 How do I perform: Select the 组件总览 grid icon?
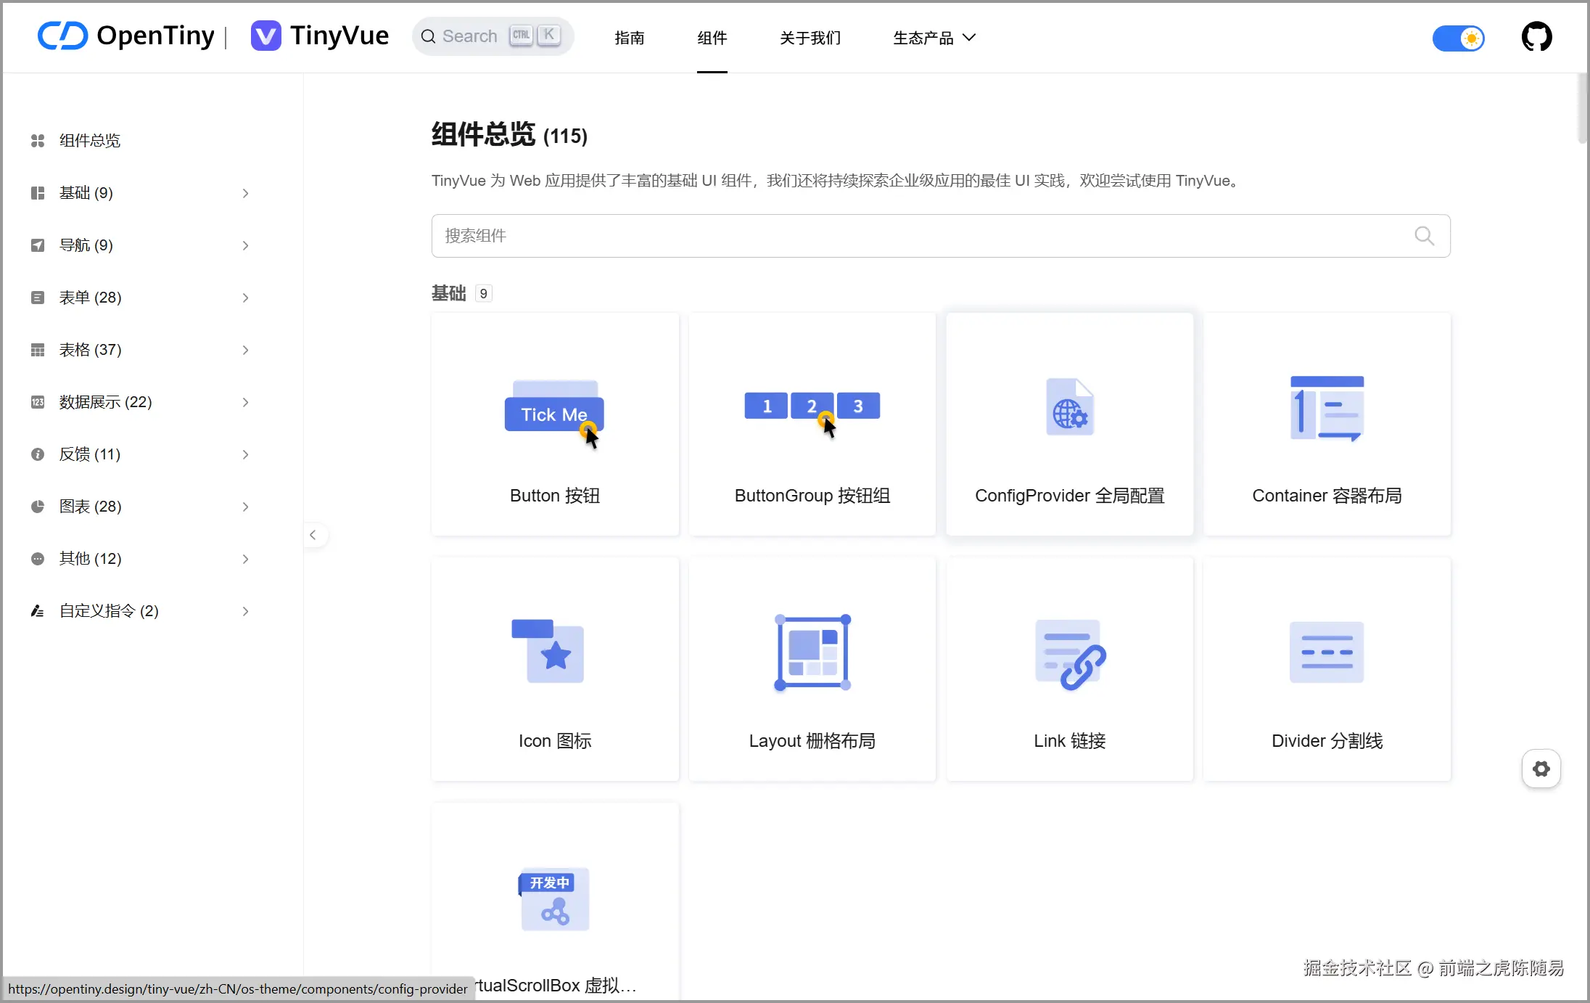tap(38, 140)
